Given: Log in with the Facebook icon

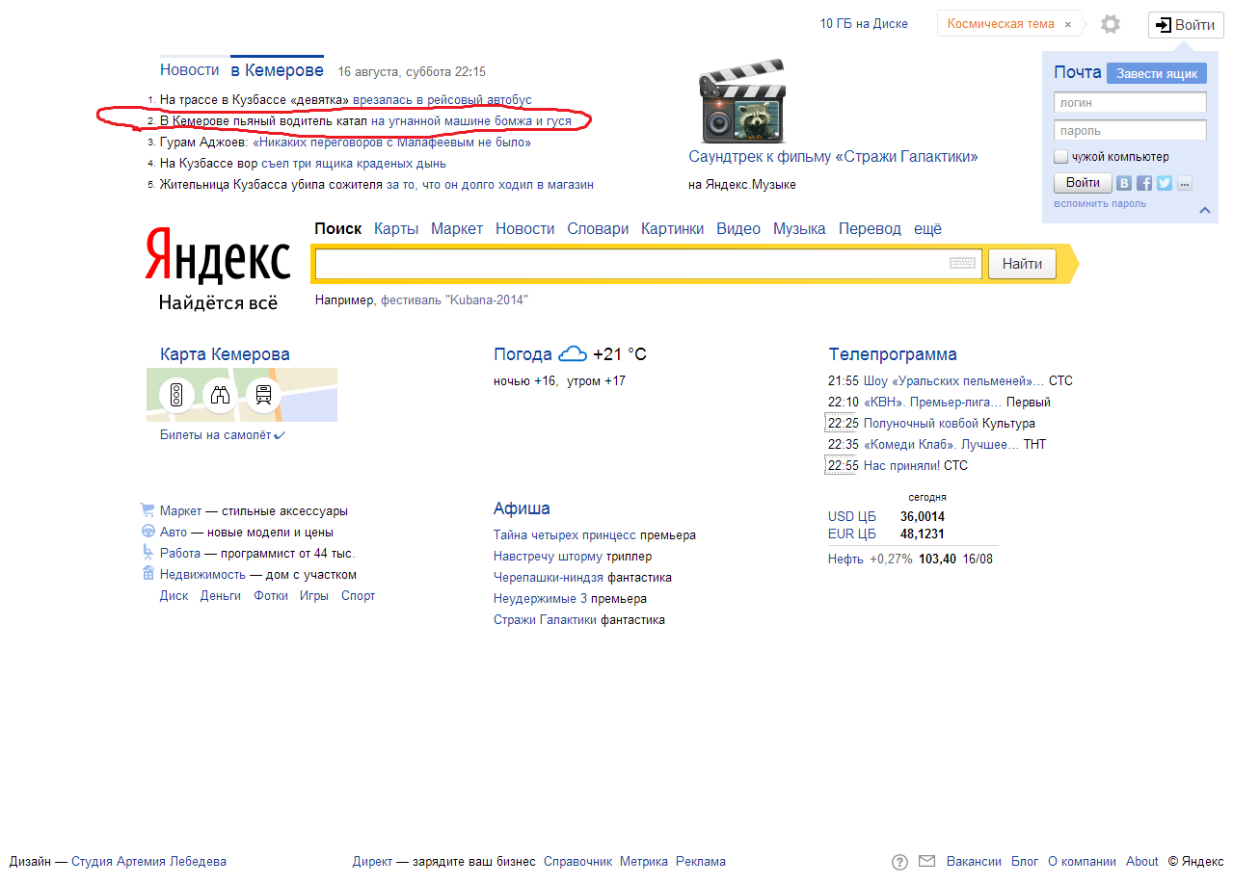Looking at the screenshot, I should 1144,183.
